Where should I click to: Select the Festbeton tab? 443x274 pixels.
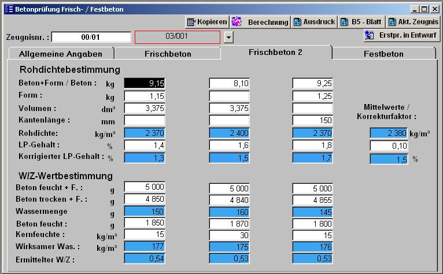tap(383, 54)
